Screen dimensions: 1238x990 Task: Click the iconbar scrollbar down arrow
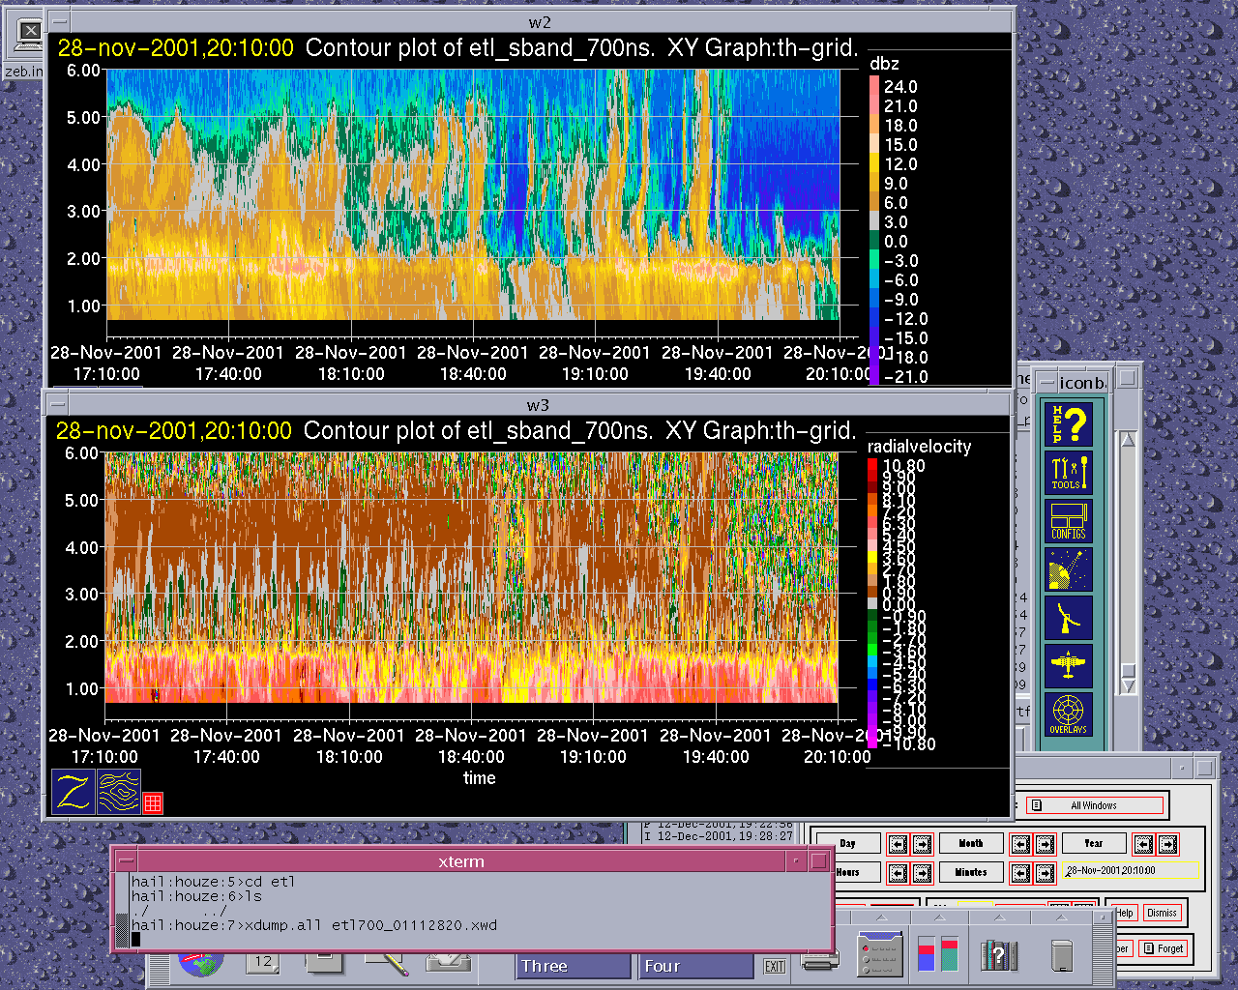(x=1128, y=685)
